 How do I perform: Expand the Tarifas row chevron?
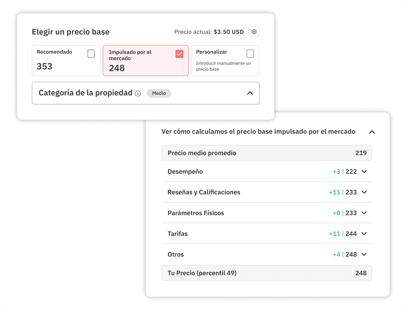click(x=364, y=234)
